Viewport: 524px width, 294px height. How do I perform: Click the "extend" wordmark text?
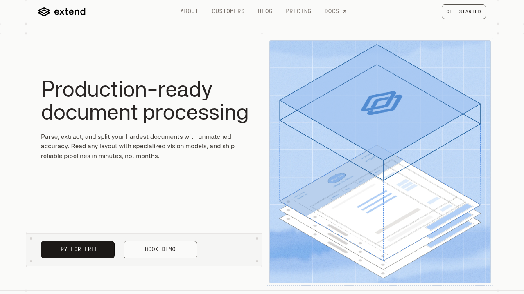pyautogui.click(x=70, y=12)
